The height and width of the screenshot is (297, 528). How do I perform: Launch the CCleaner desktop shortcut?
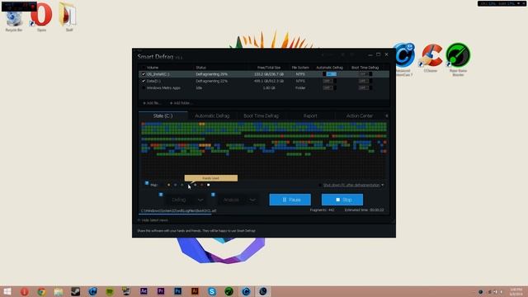431,57
